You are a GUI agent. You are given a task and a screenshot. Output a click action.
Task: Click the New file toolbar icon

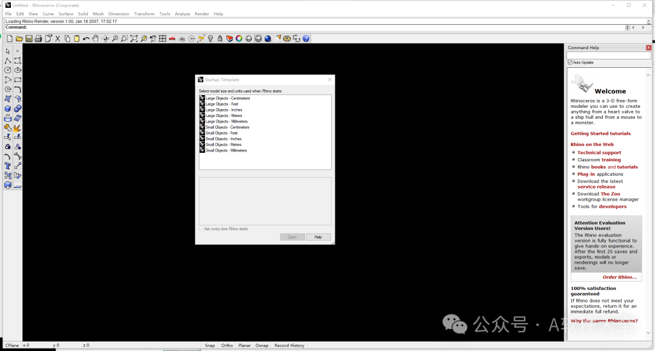10,38
